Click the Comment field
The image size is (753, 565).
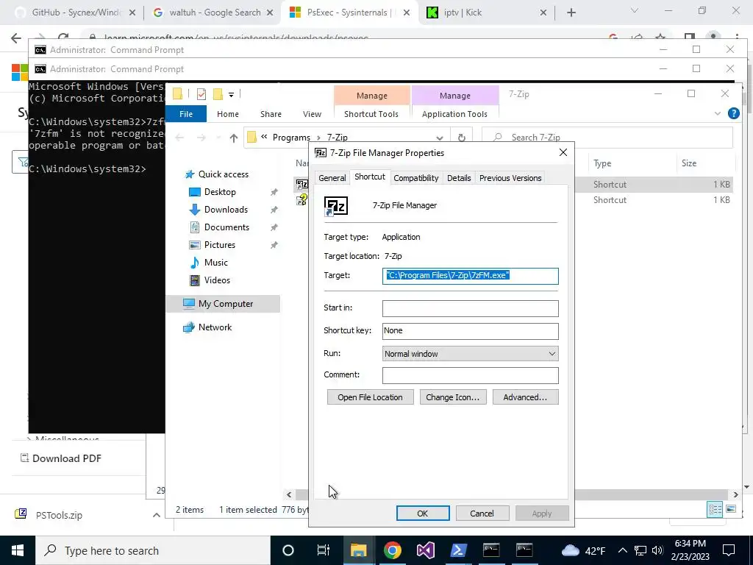470,375
